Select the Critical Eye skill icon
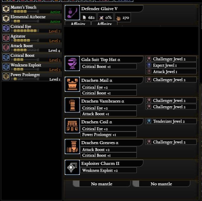Image resolution: width=202 pixels, height=201 pixels. click(6, 28)
